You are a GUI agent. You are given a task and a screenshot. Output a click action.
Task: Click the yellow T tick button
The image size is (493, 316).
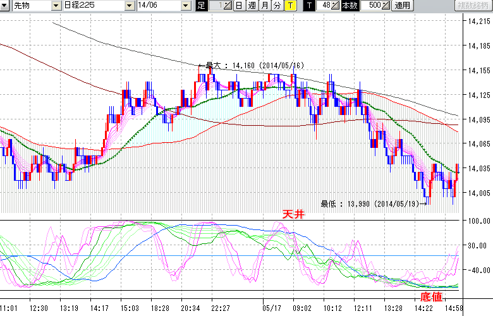tap(289, 6)
